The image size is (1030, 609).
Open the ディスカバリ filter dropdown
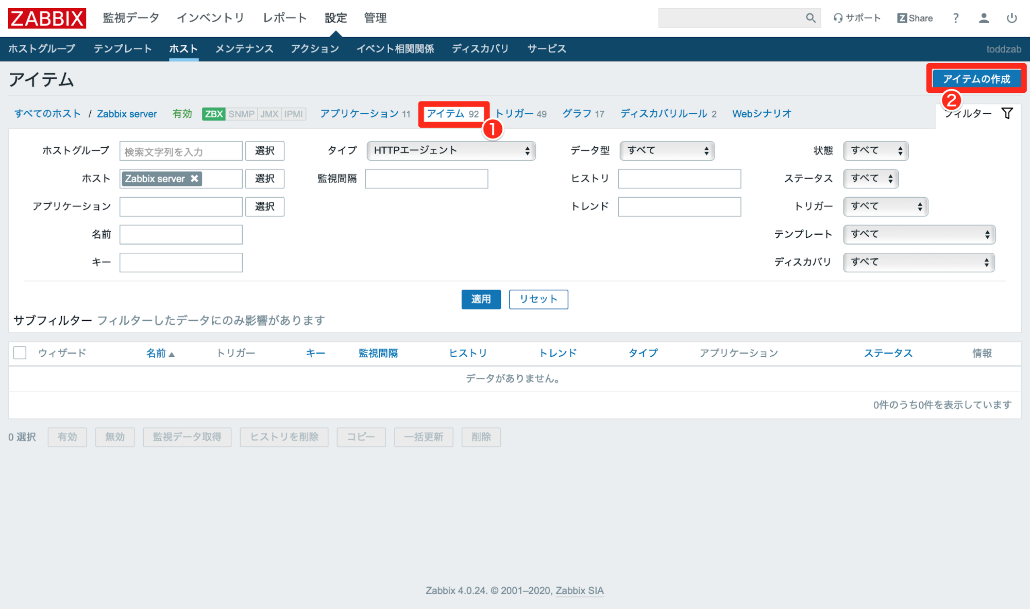[x=919, y=262]
